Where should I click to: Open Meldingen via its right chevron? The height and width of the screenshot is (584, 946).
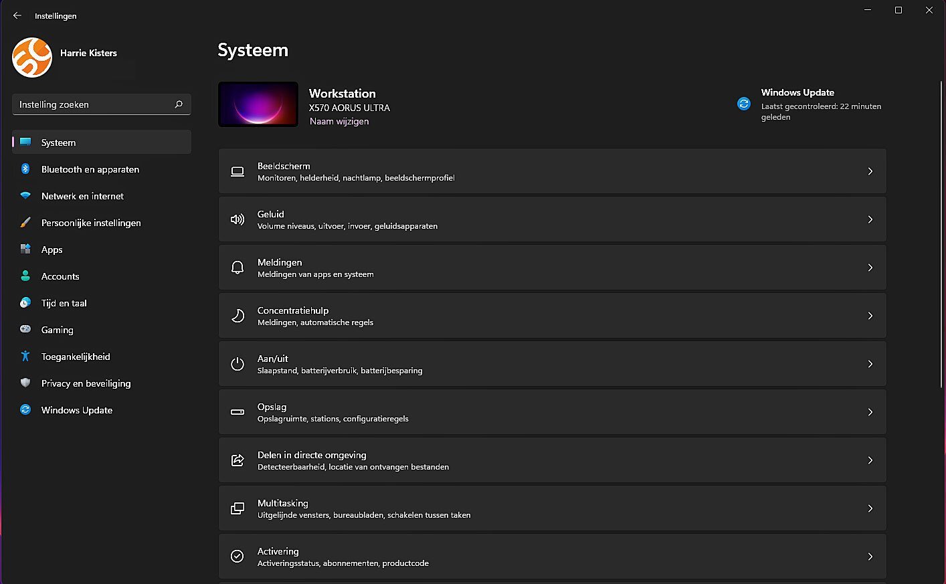pos(870,268)
